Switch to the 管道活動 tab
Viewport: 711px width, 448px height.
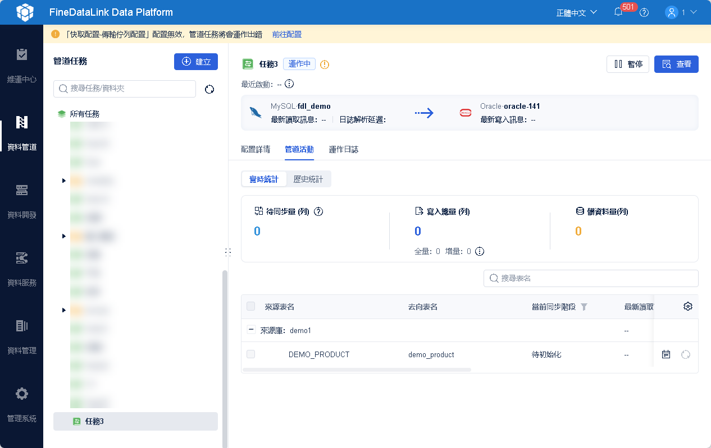point(299,149)
